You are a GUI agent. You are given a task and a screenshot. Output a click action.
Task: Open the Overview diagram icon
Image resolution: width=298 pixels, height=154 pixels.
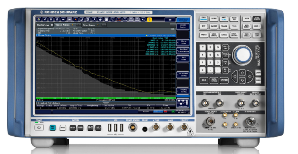[183, 103]
